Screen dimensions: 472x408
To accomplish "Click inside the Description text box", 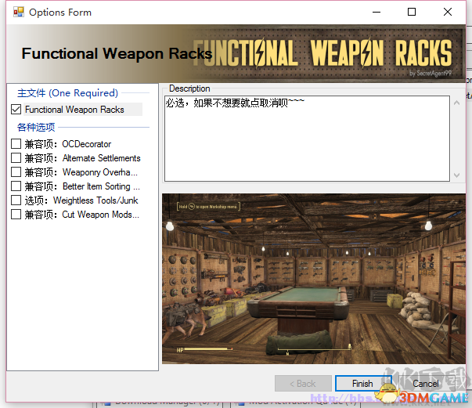I will 307,139.
